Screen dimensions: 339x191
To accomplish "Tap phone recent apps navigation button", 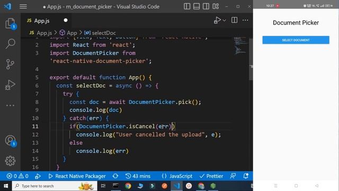I will [x=275, y=186].
